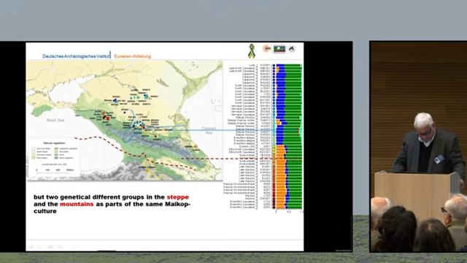Click the black animal logo at slide top-right
The image size is (467, 263).
(292, 49)
